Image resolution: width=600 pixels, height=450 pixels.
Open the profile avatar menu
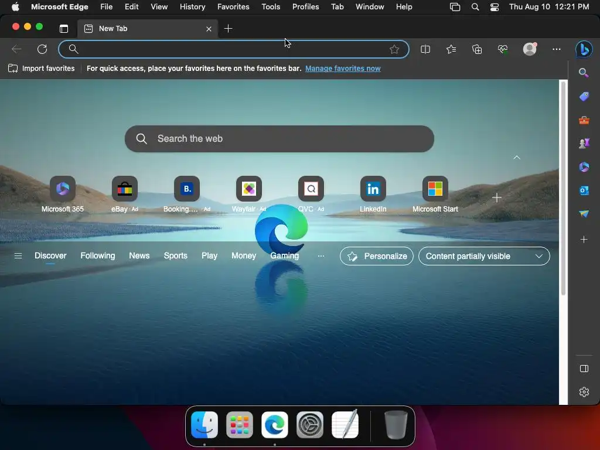click(530, 49)
